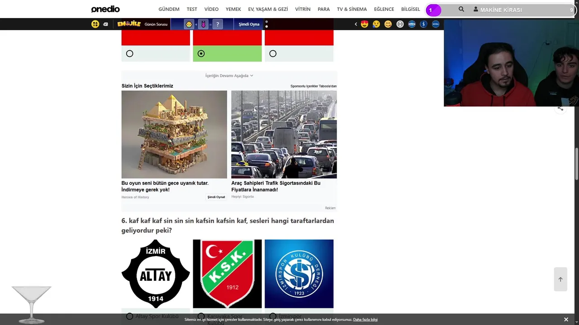Choose Karşıyaka Spor Kulübü radio option
This screenshot has height=325, width=579.
pos(201,316)
